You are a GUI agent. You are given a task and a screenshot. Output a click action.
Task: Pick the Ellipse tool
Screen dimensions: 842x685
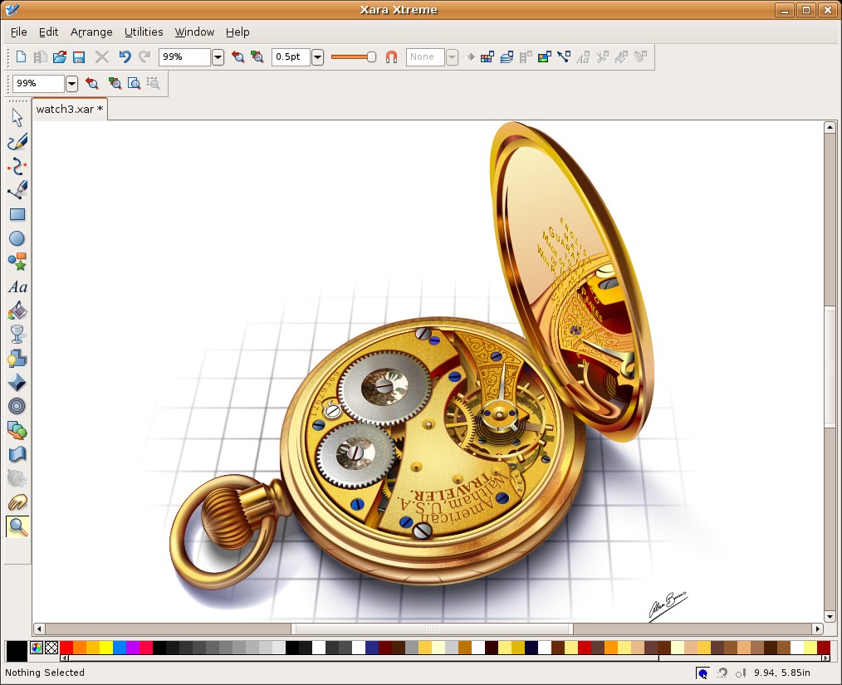[17, 238]
